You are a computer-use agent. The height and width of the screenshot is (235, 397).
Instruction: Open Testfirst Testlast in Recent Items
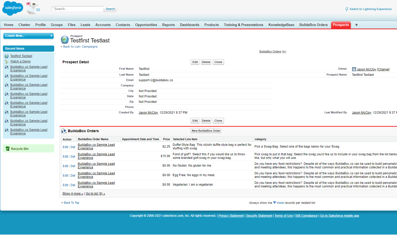[21, 56]
